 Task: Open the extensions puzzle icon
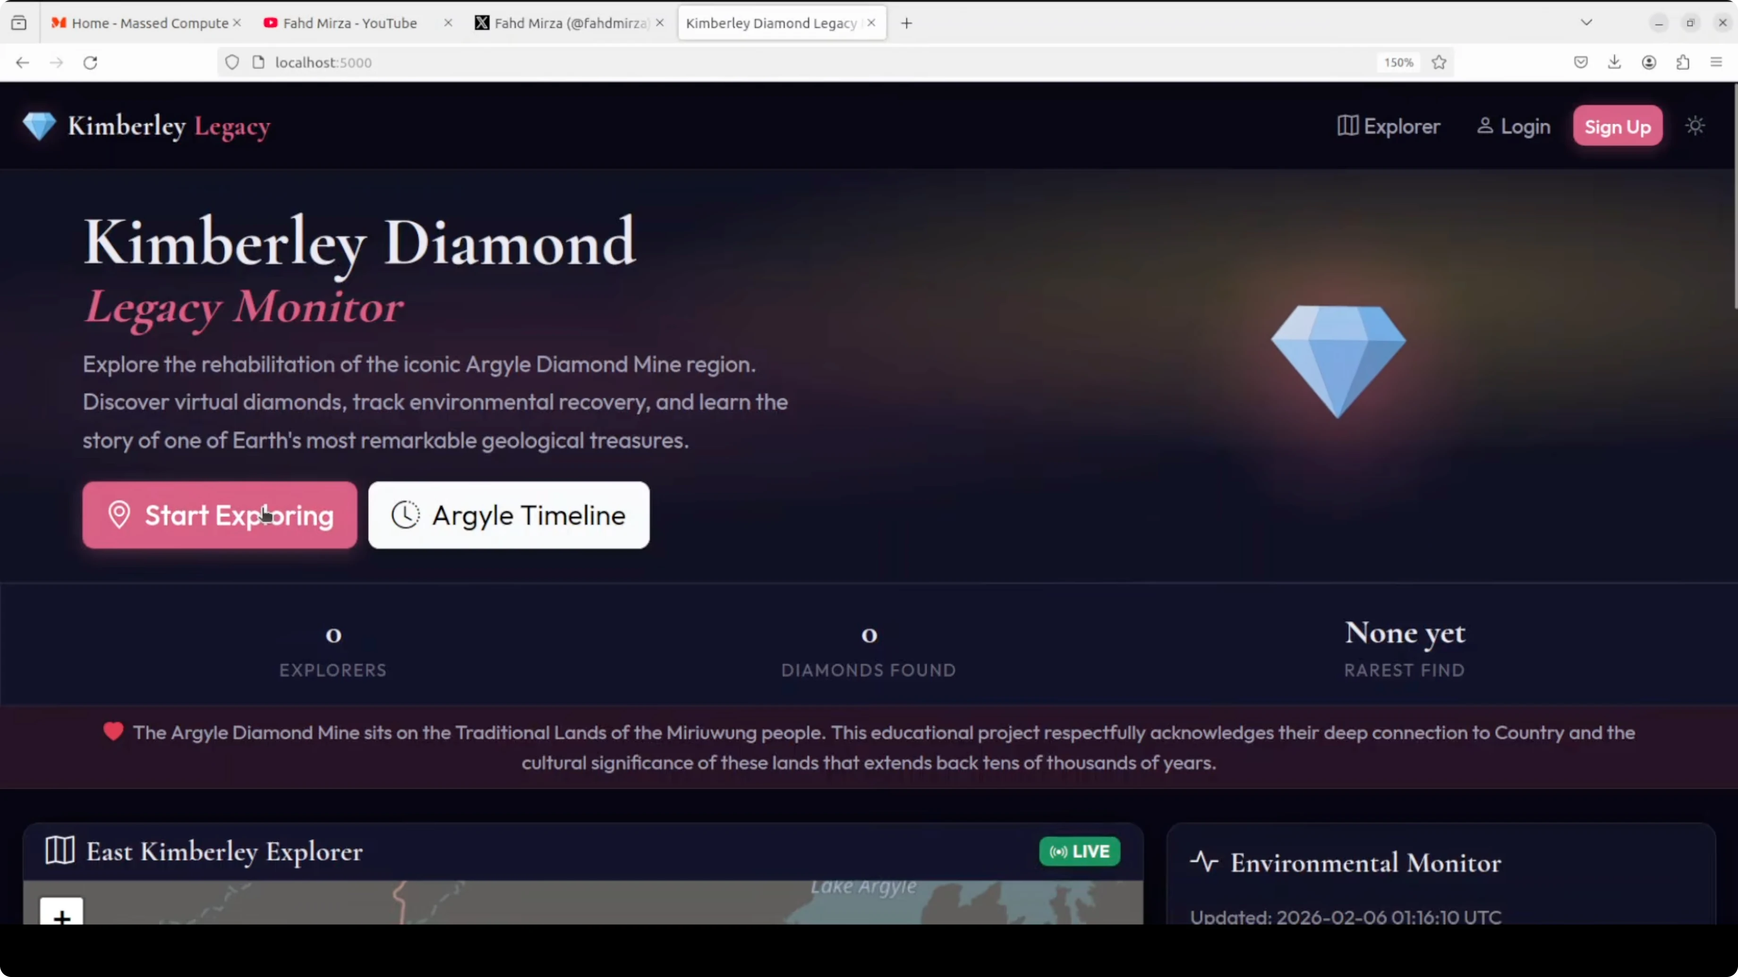tap(1683, 62)
